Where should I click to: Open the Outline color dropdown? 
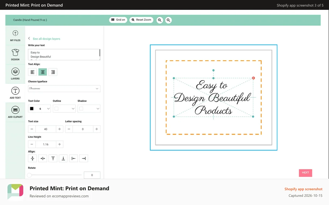click(64, 109)
